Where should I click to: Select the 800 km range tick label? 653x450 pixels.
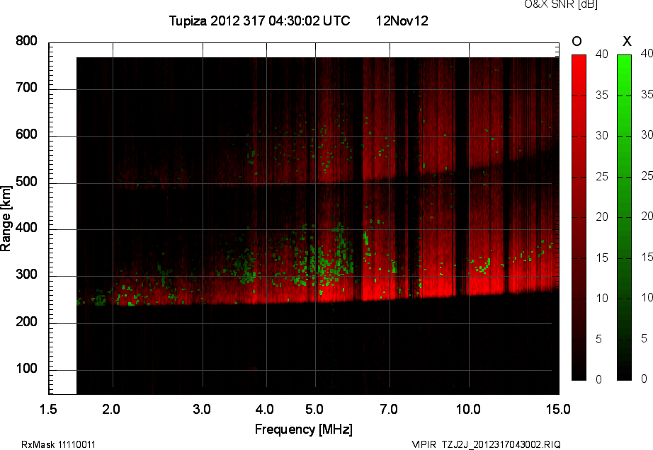tap(26, 42)
